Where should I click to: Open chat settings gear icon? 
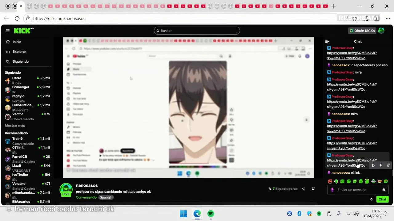(x=371, y=199)
